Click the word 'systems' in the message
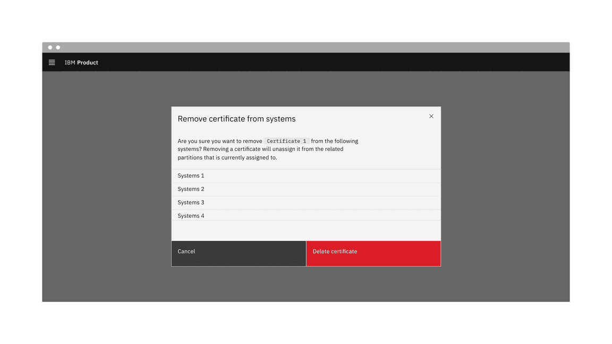 (x=188, y=149)
